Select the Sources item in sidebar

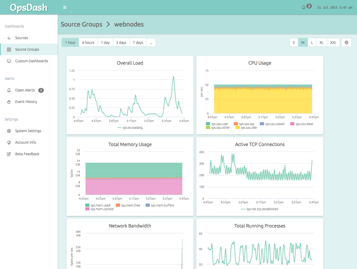click(x=22, y=38)
